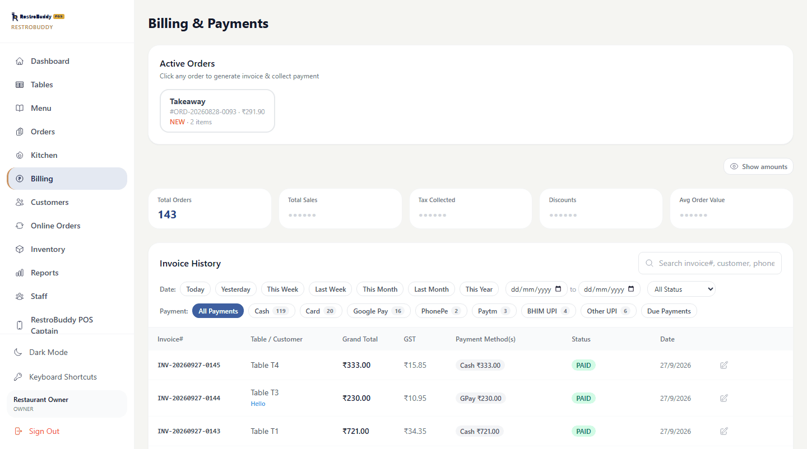The image size is (807, 449).
Task: Toggle Show amounts visibility
Action: (758, 166)
